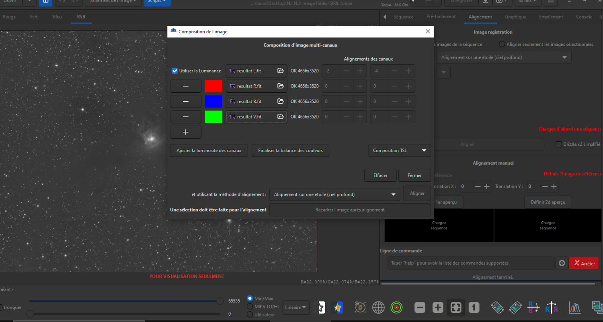Zoom out with the minus icon

420,308
